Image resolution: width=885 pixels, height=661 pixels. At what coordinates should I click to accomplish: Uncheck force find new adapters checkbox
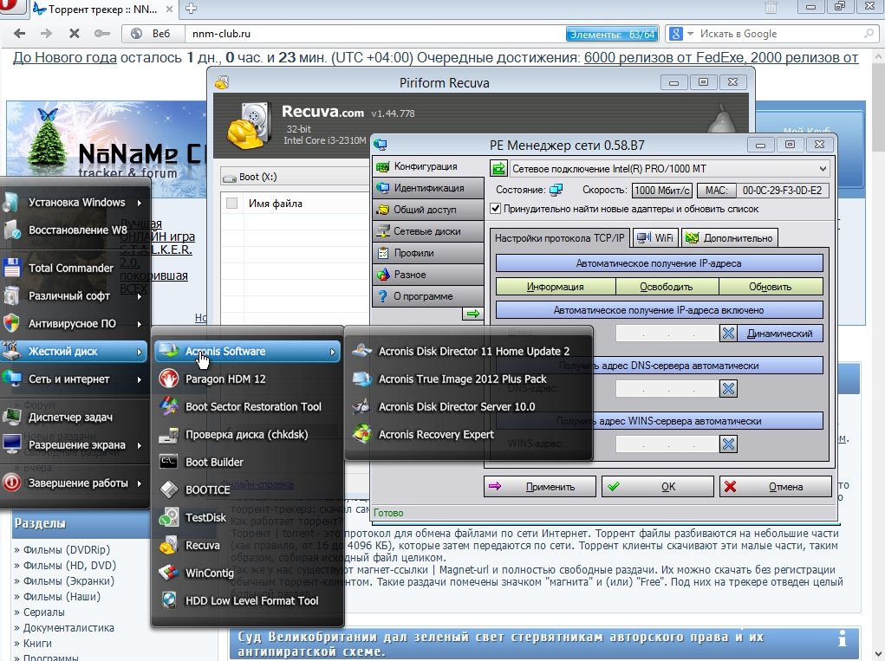[x=496, y=209]
